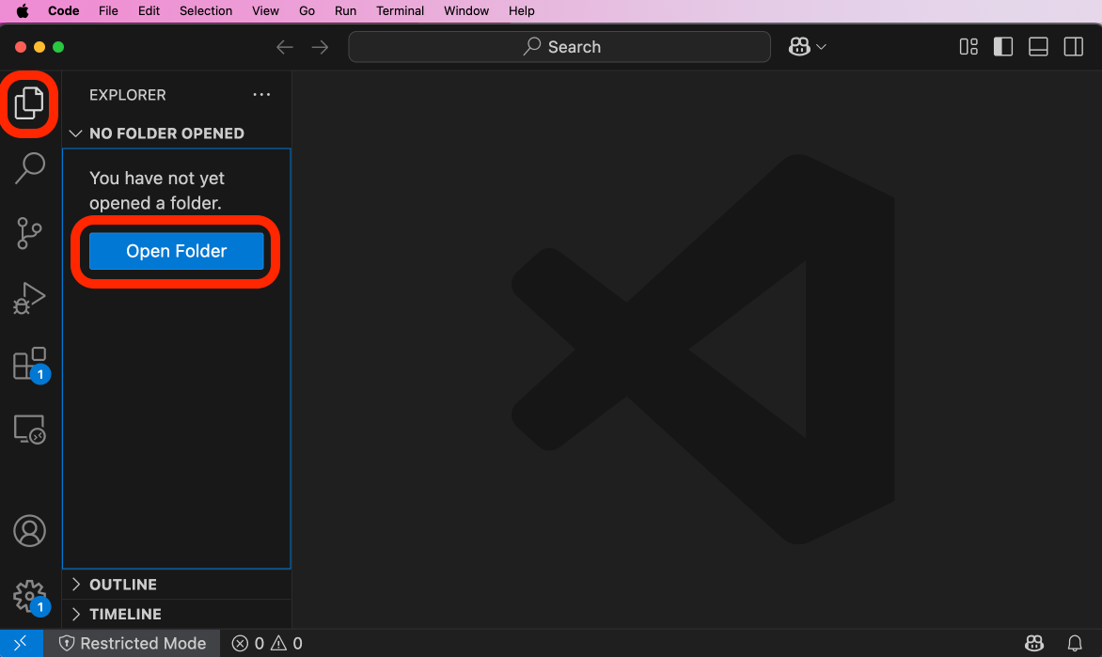
Task: Open the File menu
Action: point(108,11)
